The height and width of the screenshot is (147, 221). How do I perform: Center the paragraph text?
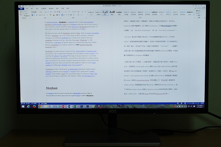pyautogui.click(x=64, y=15)
